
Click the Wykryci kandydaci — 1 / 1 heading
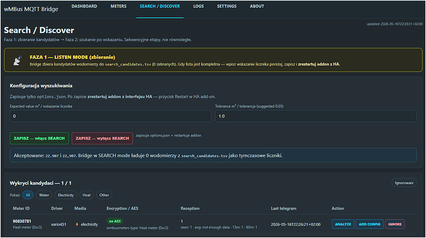click(x=41, y=183)
